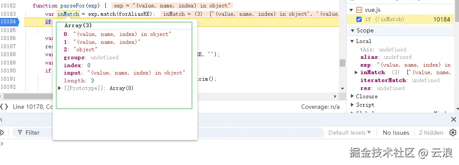Select the 'exp' scope variable entry
459x165 pixels.
405,65
